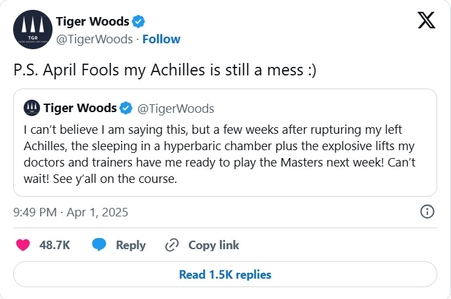Click Tiger Woods name in quoted tweet
The width and height of the screenshot is (451, 299).
pyautogui.click(x=80, y=108)
